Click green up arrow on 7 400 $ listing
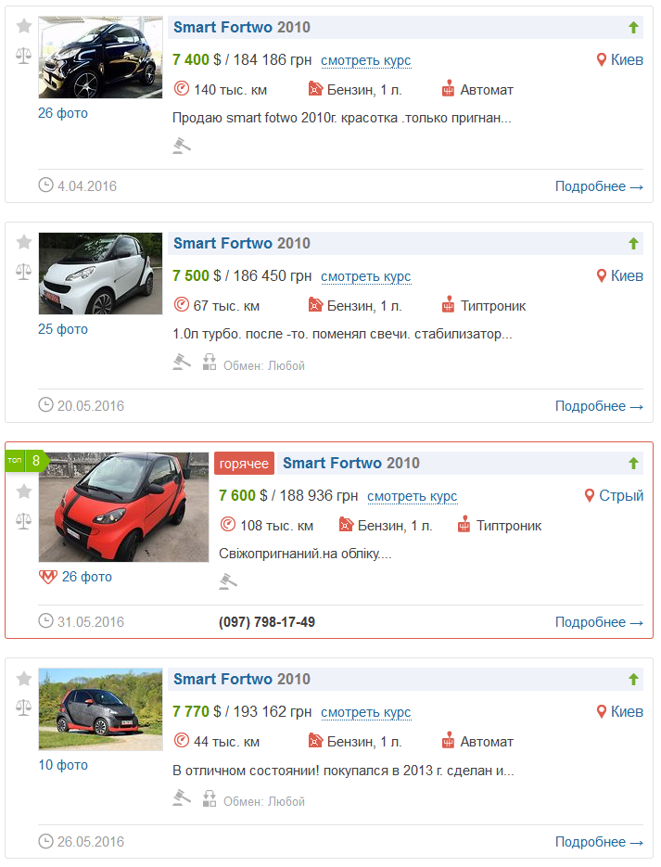 tap(633, 28)
